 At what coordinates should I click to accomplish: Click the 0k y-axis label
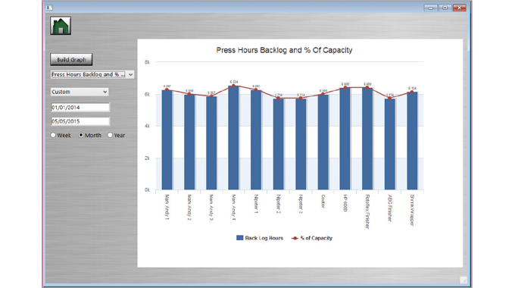point(147,190)
